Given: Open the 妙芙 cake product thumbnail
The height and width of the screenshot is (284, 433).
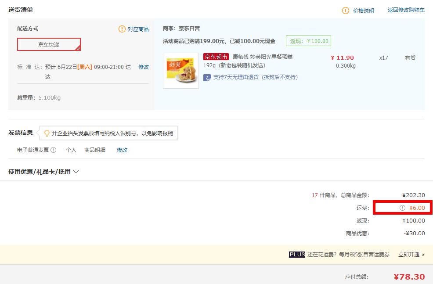Looking at the screenshot, I should tap(181, 71).
